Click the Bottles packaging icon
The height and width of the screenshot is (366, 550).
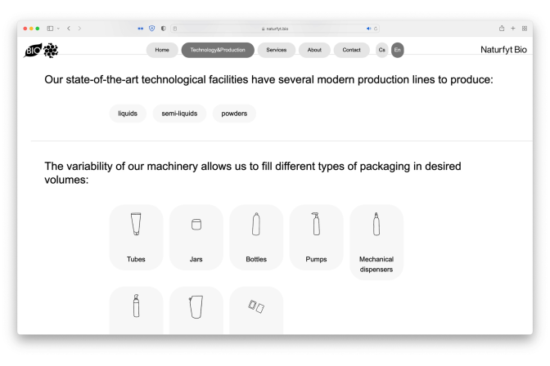[256, 224]
